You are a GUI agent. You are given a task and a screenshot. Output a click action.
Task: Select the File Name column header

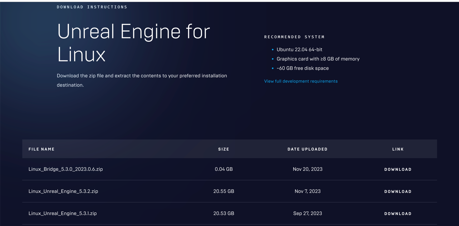[42, 149]
